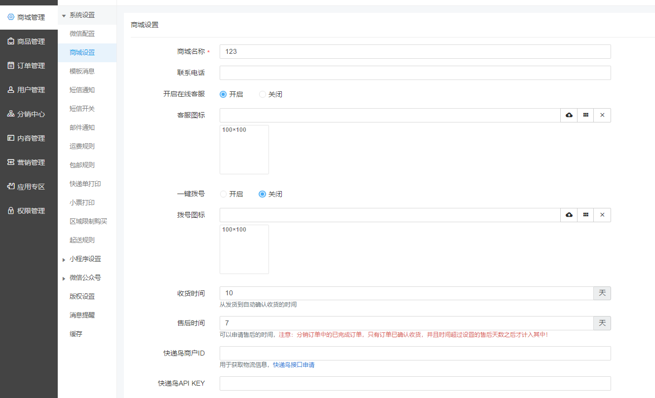Follow the 快递鸟接口申请 link
Viewport: 655px width, 398px height.
pyautogui.click(x=294, y=365)
